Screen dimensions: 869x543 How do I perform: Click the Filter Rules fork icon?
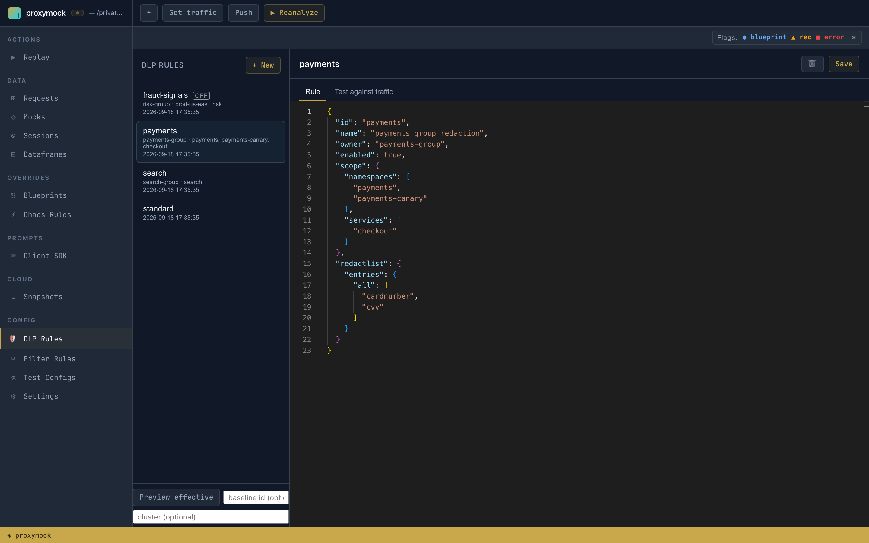pos(13,359)
